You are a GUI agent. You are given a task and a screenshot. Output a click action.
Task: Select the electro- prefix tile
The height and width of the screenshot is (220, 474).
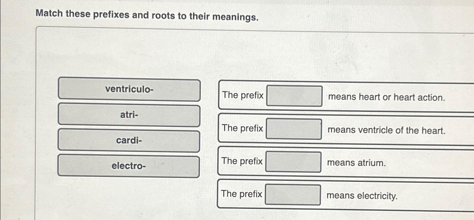[129, 166]
